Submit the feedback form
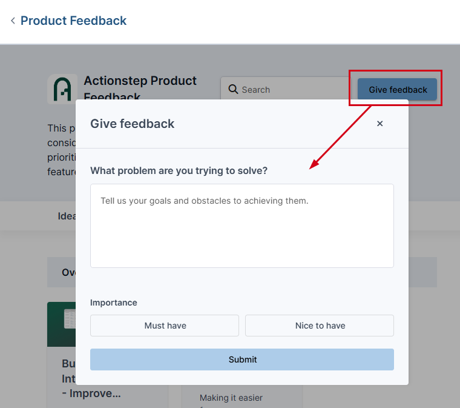Screen dimensions: 460x408 242,360
